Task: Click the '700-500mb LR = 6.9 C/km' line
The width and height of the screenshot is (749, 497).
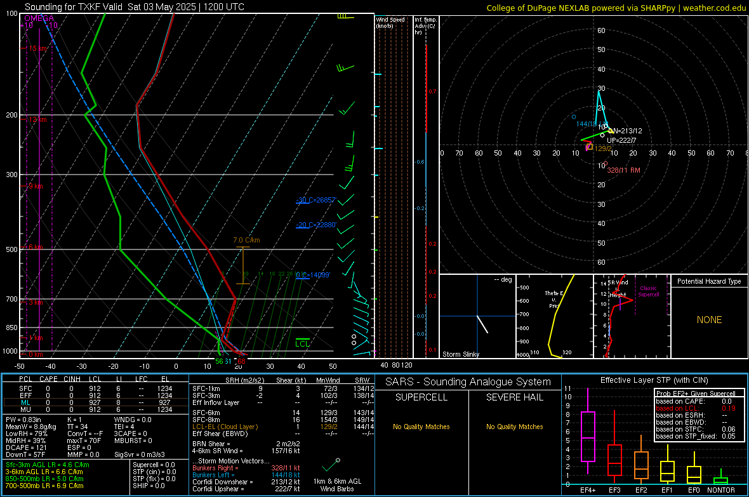Action: pos(44,486)
